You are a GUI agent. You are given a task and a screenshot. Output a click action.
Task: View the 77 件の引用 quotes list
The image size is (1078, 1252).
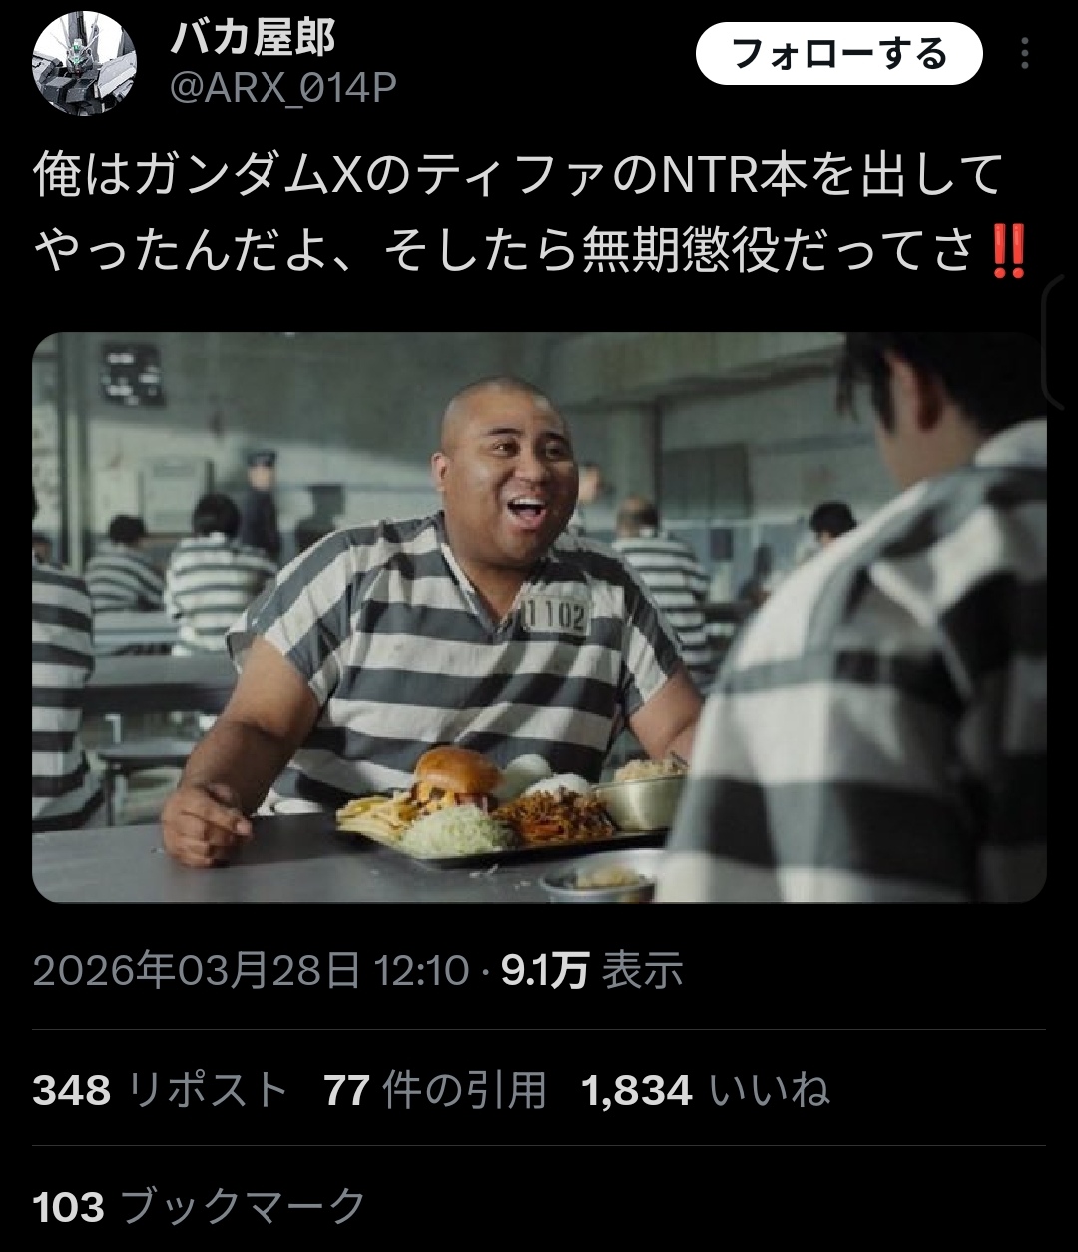coord(435,1090)
